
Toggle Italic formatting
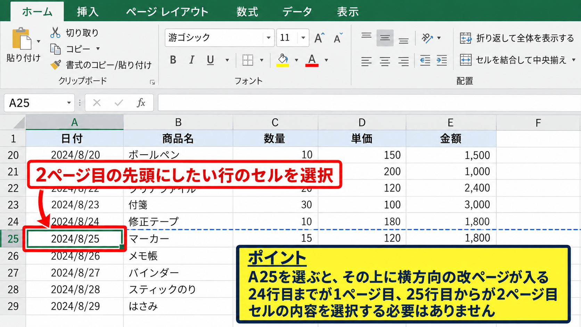[191, 60]
